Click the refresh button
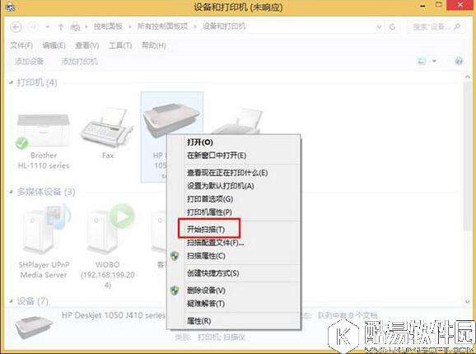476x354 pixels. point(392,27)
